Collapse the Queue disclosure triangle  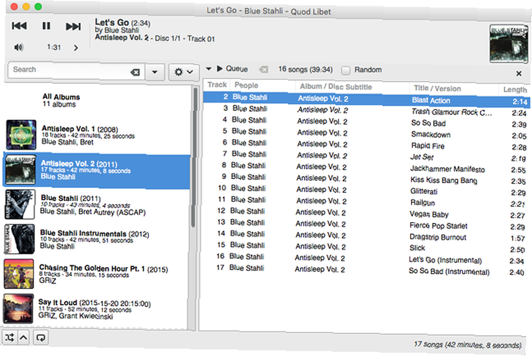pos(209,69)
